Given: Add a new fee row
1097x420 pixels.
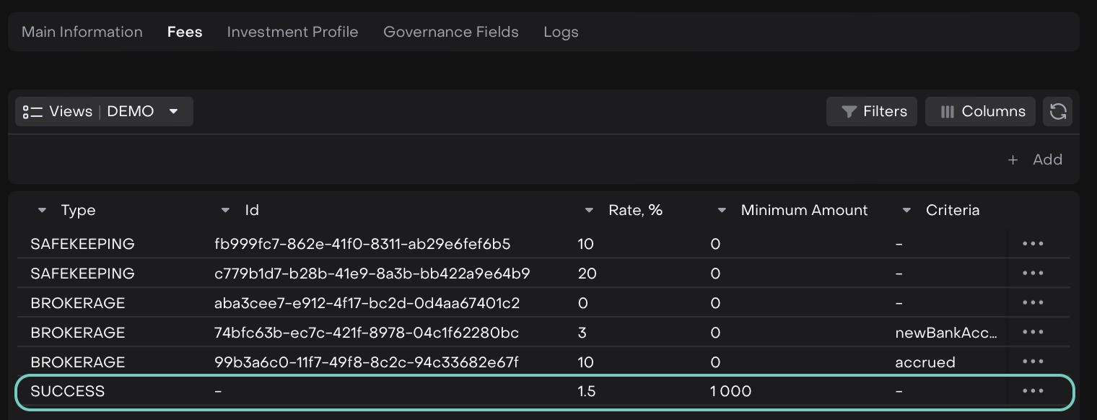Looking at the screenshot, I should coord(1036,160).
